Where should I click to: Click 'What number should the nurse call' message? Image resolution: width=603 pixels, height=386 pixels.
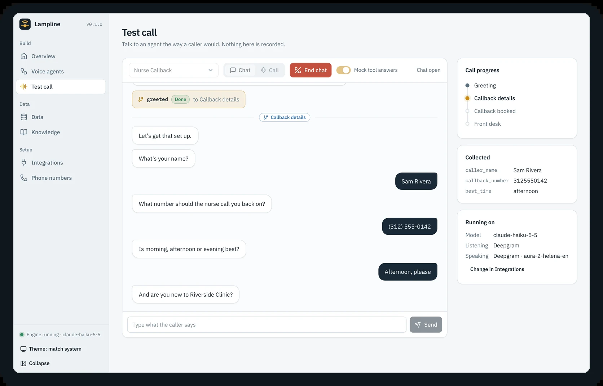coord(202,204)
